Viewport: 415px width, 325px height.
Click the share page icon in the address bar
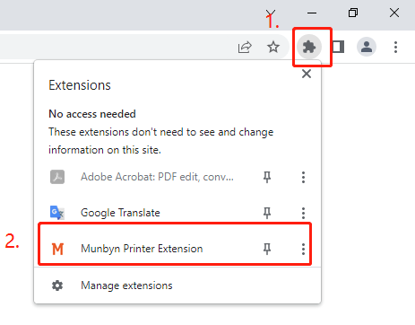[245, 47]
